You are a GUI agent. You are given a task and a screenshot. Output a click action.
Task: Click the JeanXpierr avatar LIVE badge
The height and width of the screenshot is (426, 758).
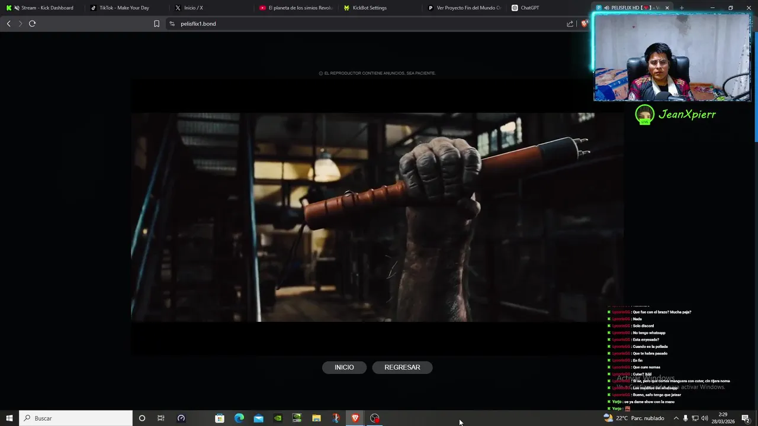coord(644,115)
